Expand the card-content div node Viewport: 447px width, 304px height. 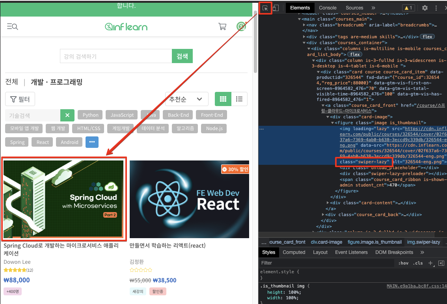(328, 203)
